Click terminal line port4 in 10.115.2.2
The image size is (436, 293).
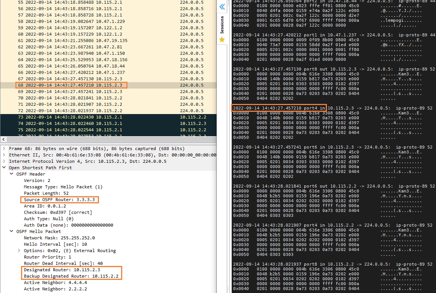[x=333, y=225]
